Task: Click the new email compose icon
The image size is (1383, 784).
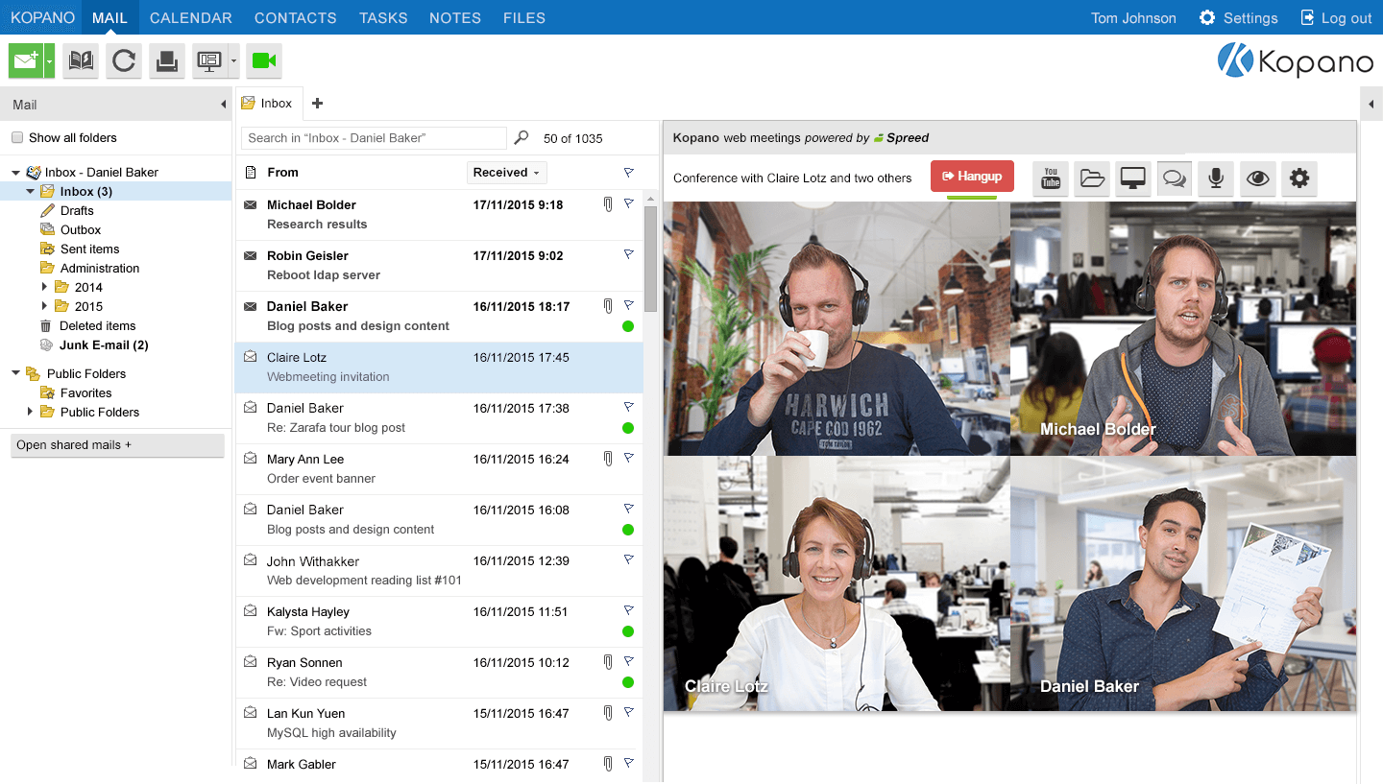Action: 26,61
